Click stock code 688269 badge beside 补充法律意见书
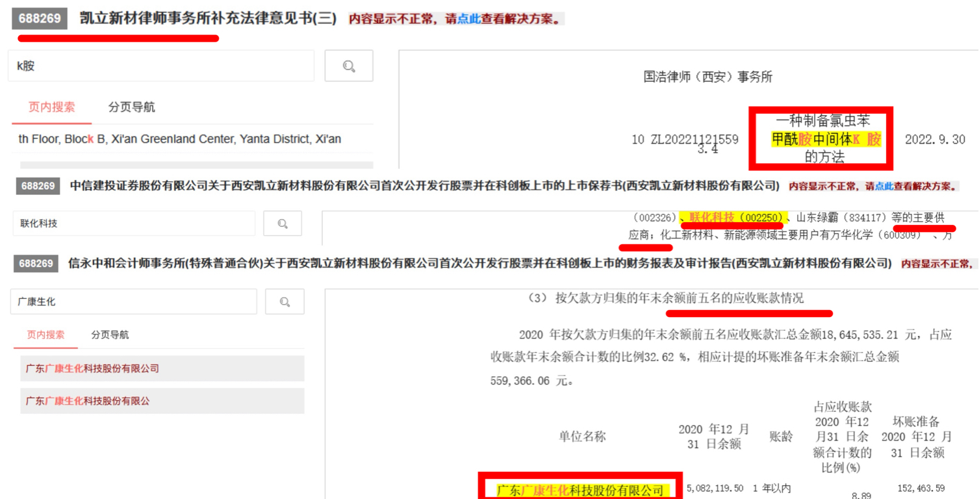The width and height of the screenshot is (979, 499). click(x=40, y=18)
